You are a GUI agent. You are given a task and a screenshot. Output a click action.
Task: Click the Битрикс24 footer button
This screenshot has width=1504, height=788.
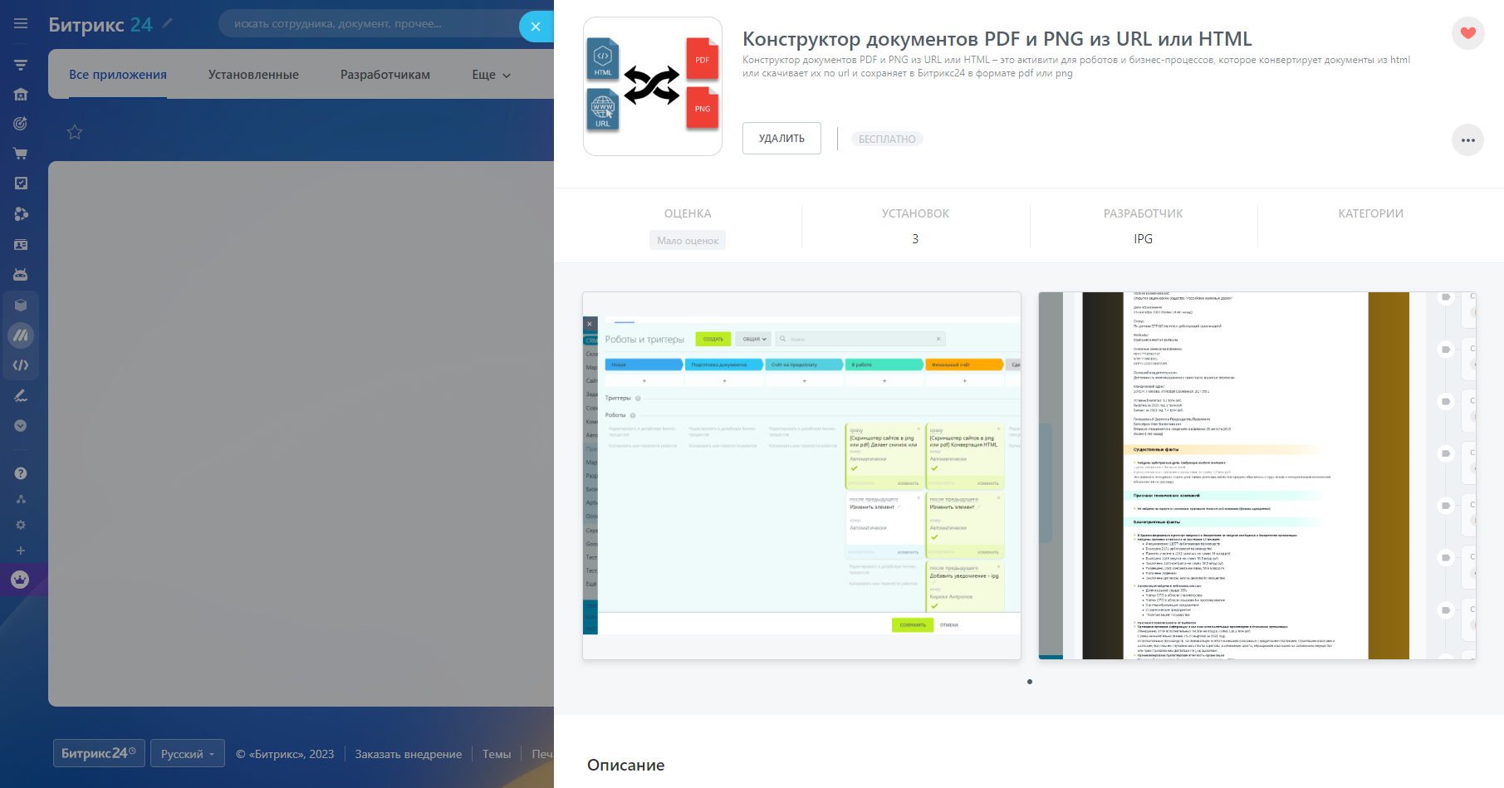click(x=99, y=753)
